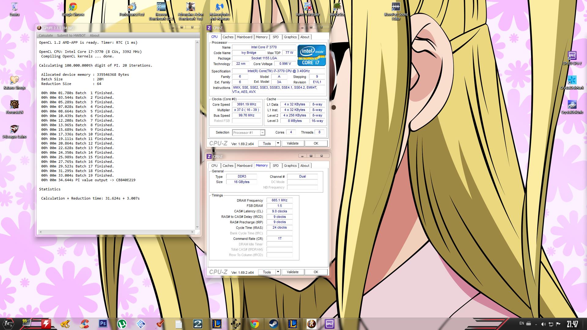This screenshot has height=330, width=587.
Task: Launch Katawa Shoujo desktop icon
Action: click(14, 82)
